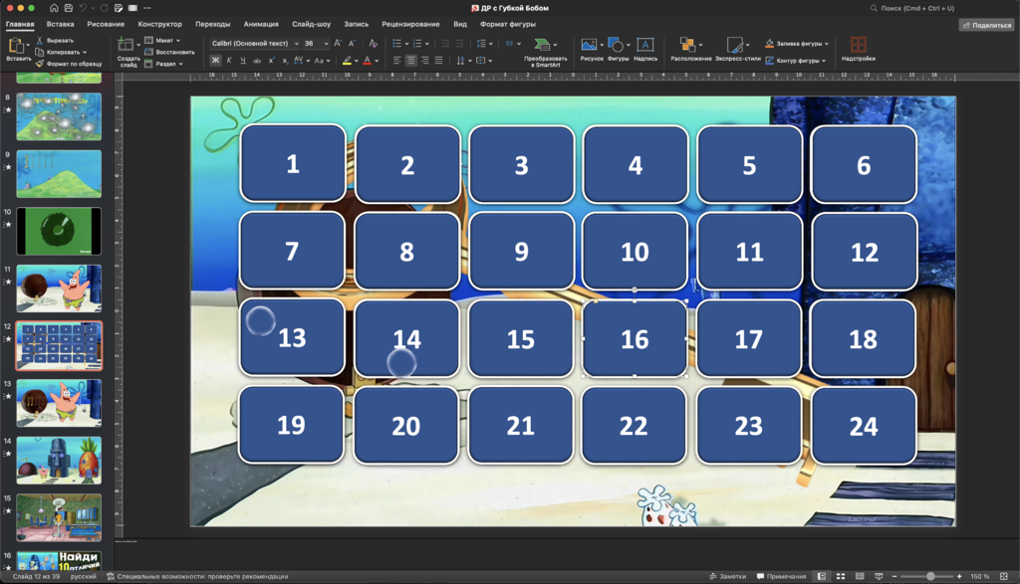
Task: Click the search field (Поиск)
Action: (941, 8)
